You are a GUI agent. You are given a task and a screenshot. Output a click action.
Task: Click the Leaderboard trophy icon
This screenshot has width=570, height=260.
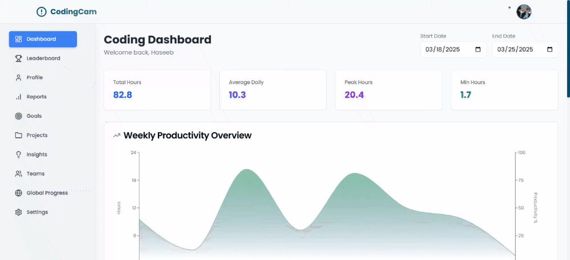[19, 59]
